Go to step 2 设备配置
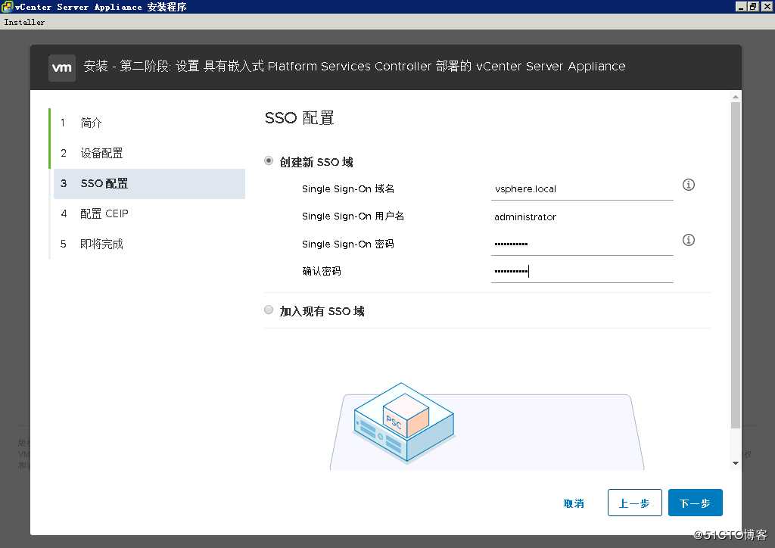Screen dimensions: 775x548 point(149,153)
